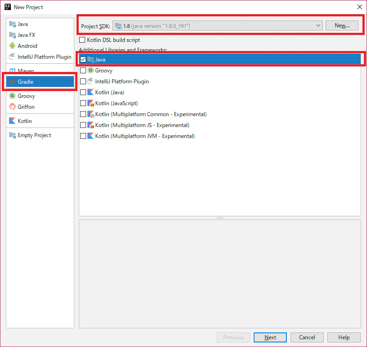The image size is (367, 347).
Task: Check the Groovy framework checkbox
Action: [83, 71]
